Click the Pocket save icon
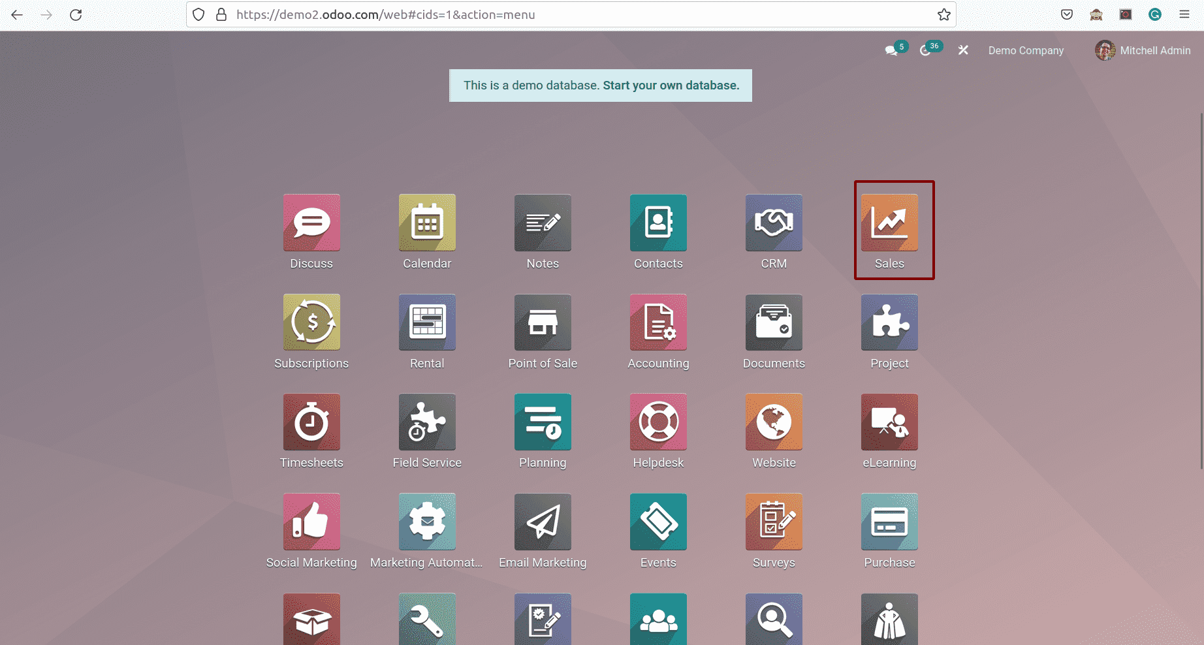This screenshot has width=1204, height=645. click(x=1067, y=14)
